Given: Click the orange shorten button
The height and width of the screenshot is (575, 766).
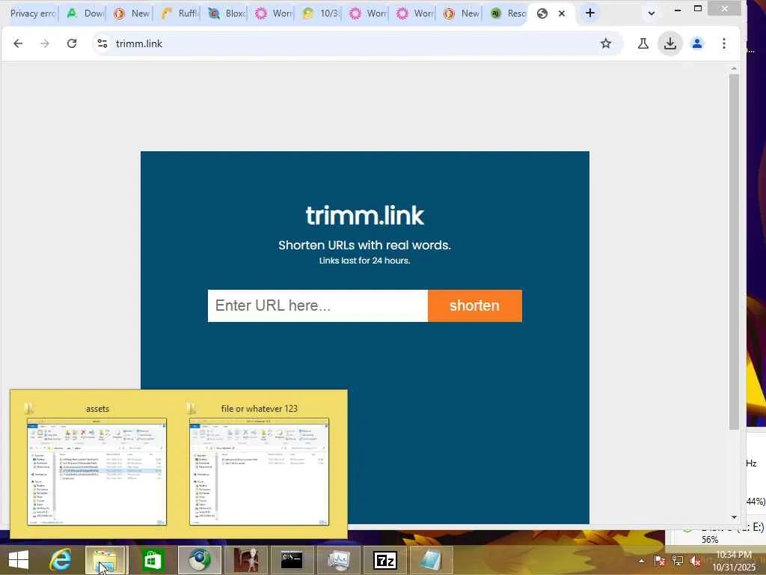Looking at the screenshot, I should coord(474,305).
